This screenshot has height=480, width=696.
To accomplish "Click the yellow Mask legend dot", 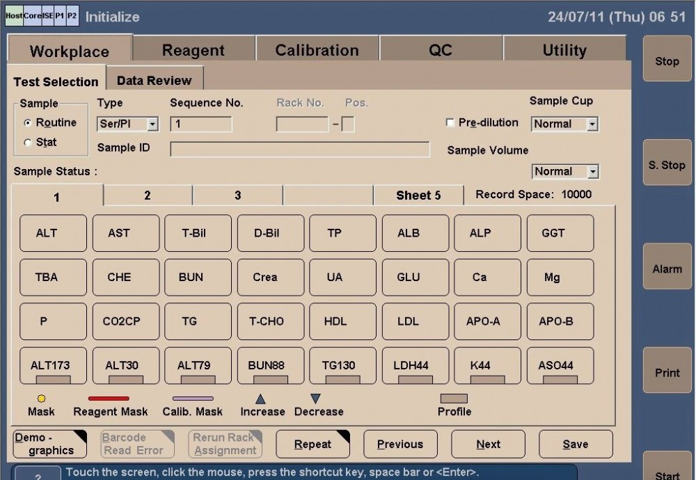I will coord(41,399).
